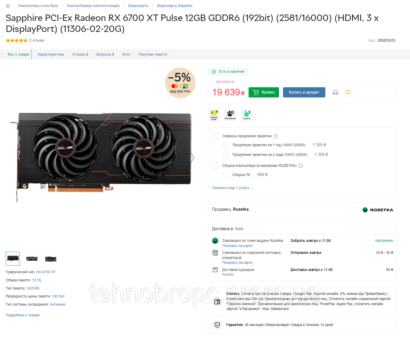Change delivery city Київ
Screen dimensions: 410x338
pos(239,229)
